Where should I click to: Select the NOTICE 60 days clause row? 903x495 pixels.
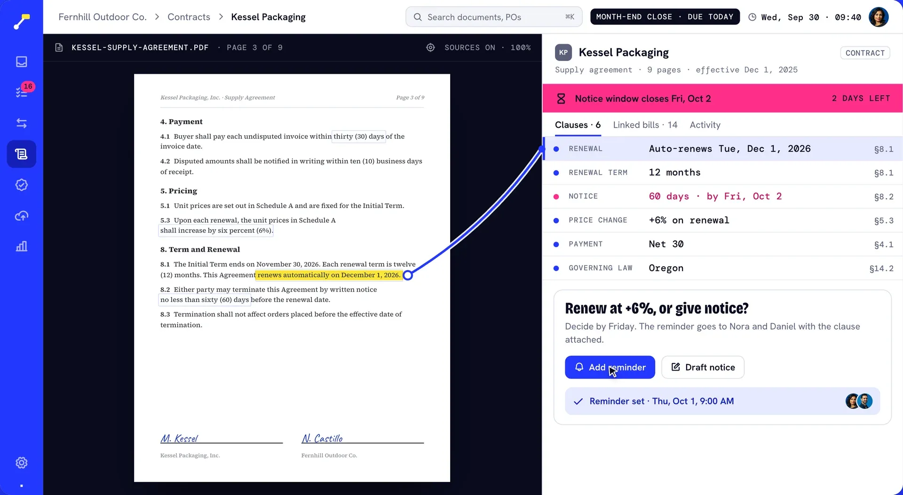pyautogui.click(x=723, y=196)
